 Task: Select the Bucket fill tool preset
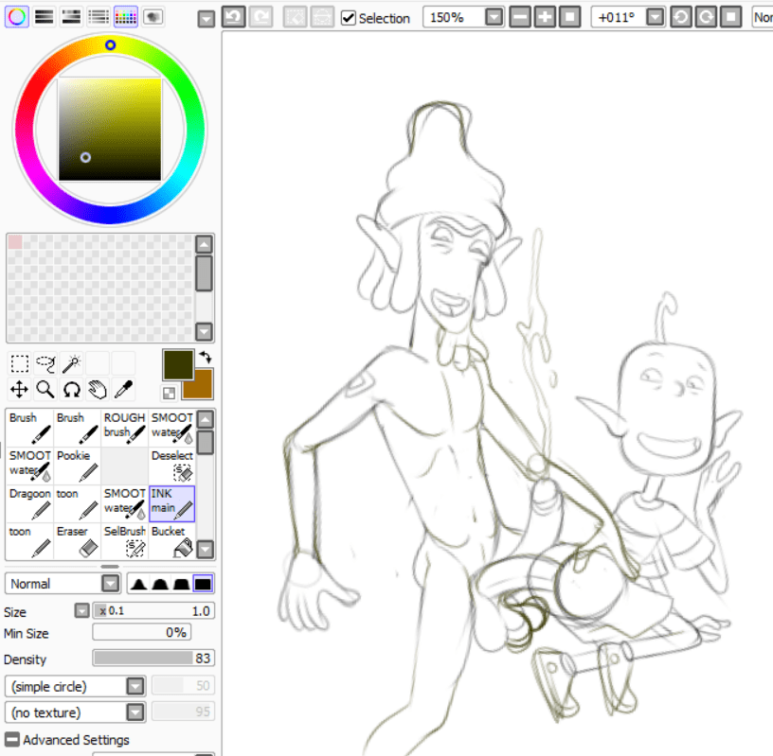tap(172, 541)
